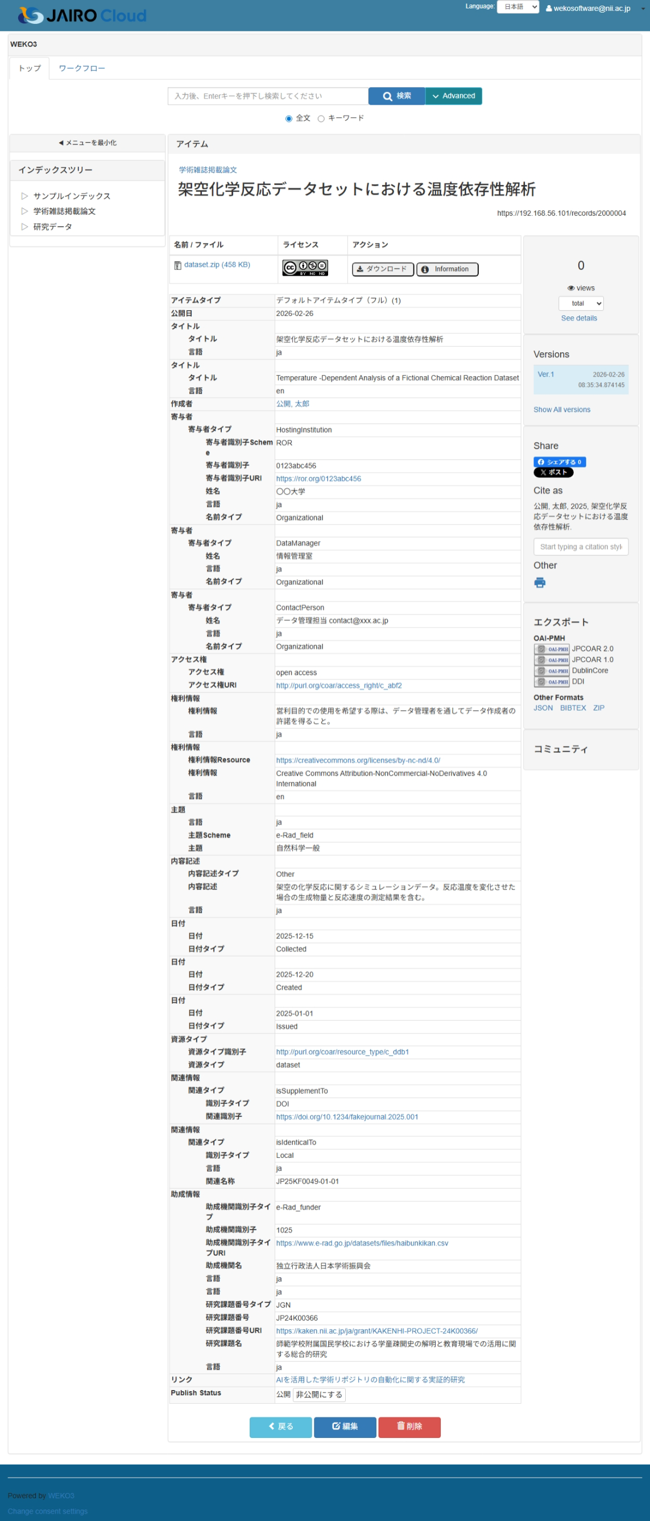This screenshot has width=650, height=1521.
Task: Focus the citation style input
Action: click(x=581, y=547)
